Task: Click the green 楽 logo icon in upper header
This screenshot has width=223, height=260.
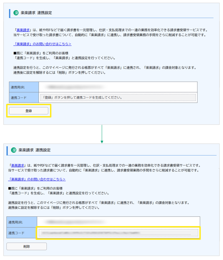Action: click(16, 13)
